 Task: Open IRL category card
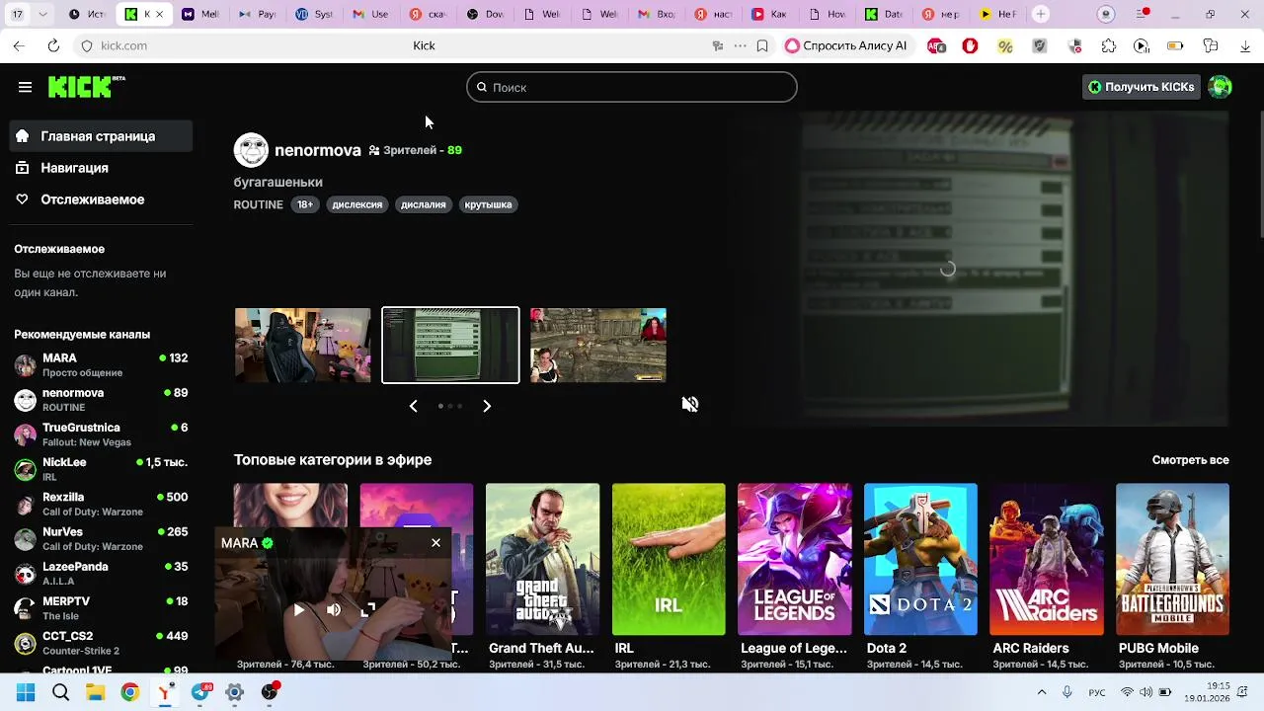669,559
